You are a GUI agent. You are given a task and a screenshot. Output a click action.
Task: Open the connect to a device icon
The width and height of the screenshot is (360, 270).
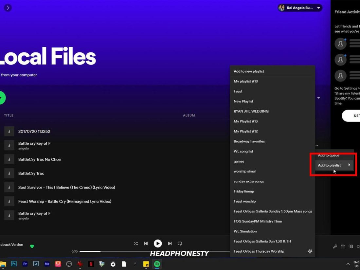(351, 246)
